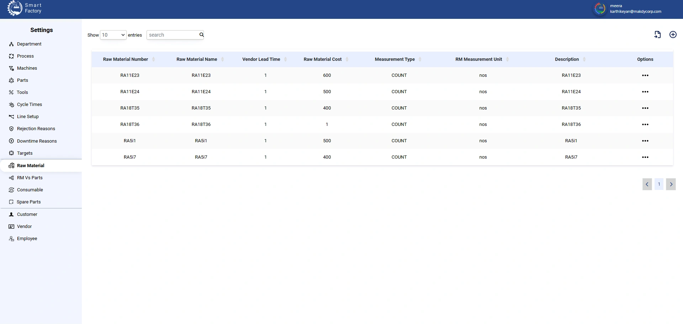The height and width of the screenshot is (324, 683).
Task: Open the Vendor settings page
Action: point(24,227)
